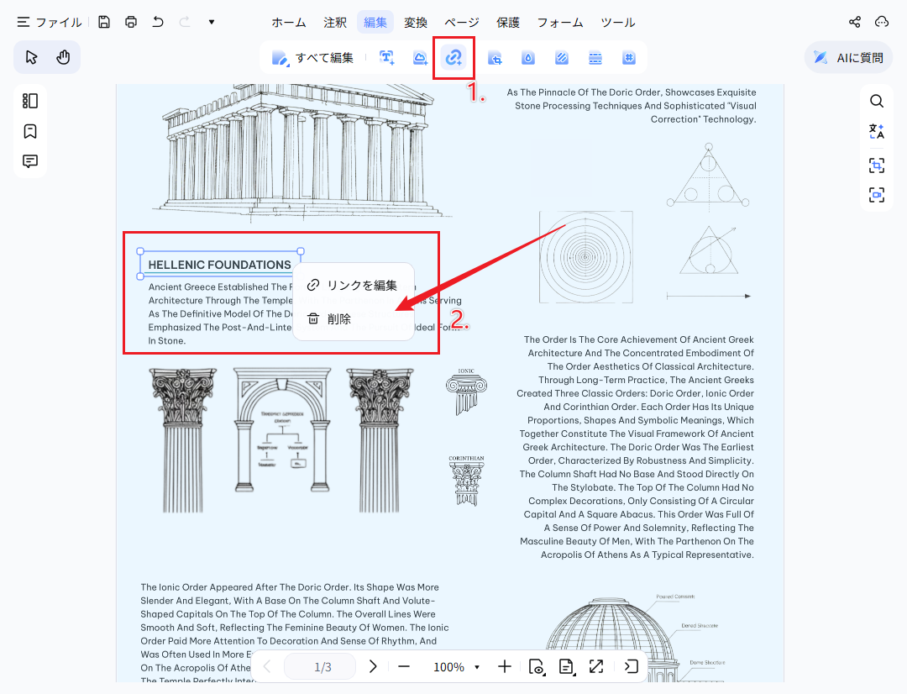
Task: Click the redo arrow icon
Action: click(185, 22)
